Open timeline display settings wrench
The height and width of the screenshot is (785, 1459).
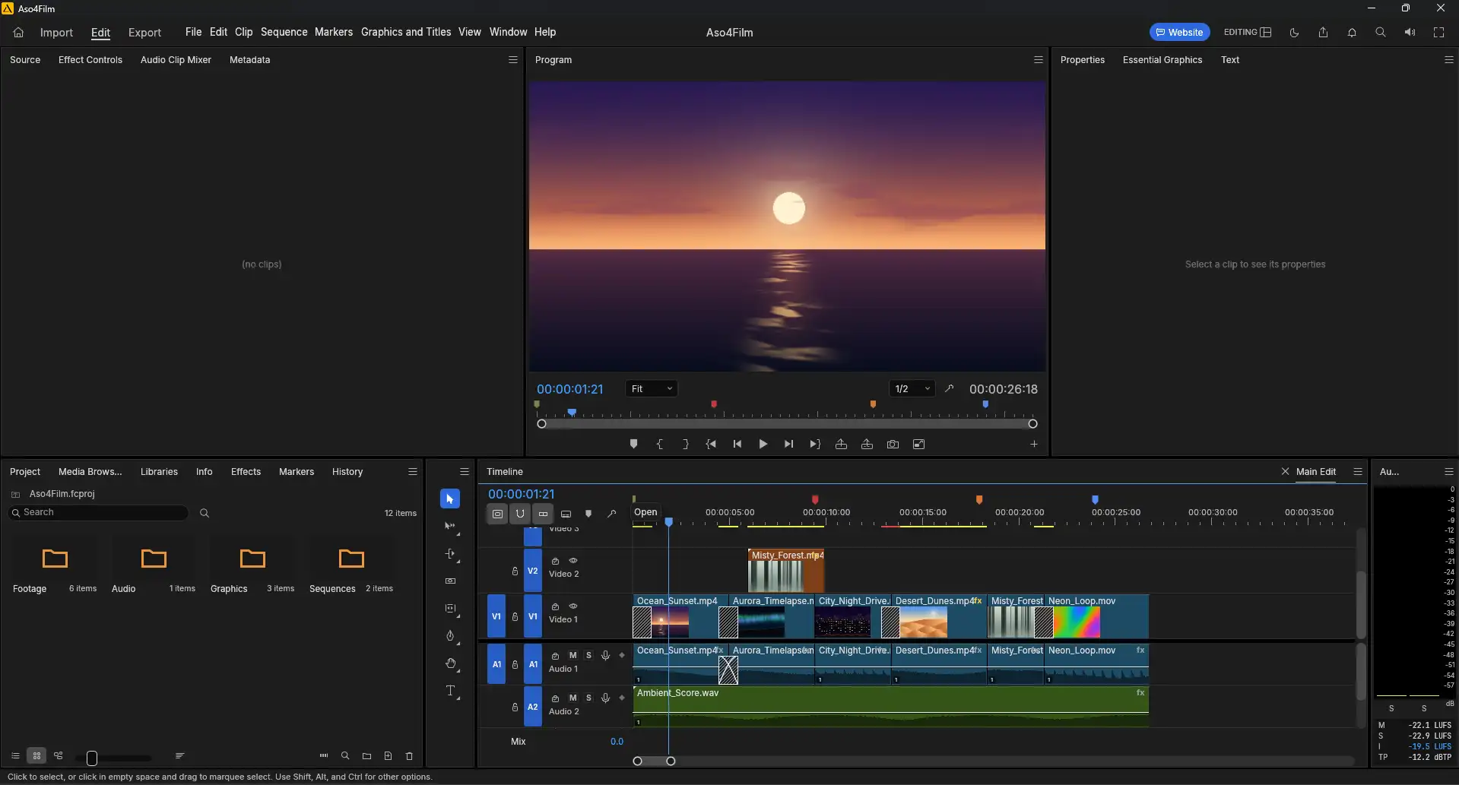click(x=611, y=514)
